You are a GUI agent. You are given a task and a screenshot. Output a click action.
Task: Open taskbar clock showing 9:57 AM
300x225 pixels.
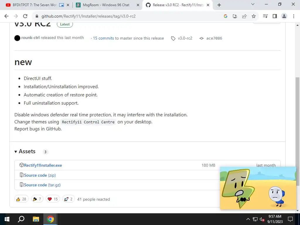click(275, 219)
